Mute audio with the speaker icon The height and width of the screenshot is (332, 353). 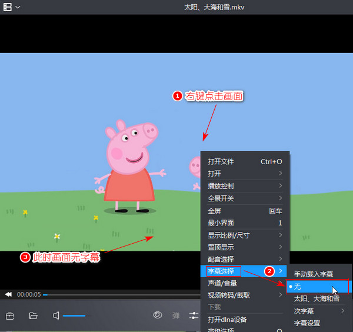(56, 316)
